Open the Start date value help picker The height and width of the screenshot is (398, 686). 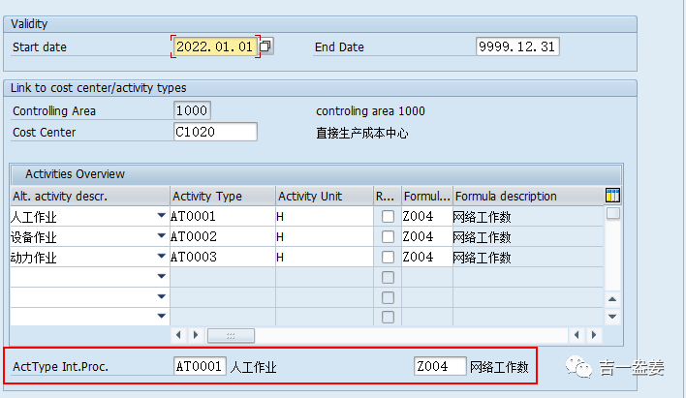coord(265,46)
